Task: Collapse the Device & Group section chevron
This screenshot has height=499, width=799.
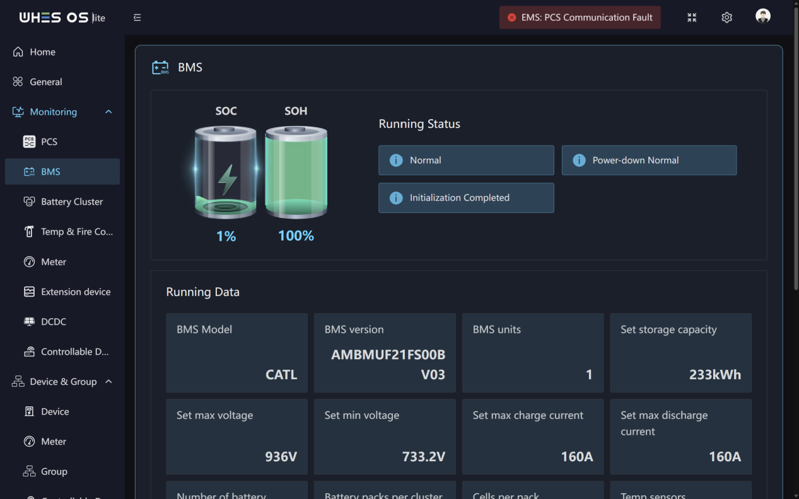Action: pos(108,382)
